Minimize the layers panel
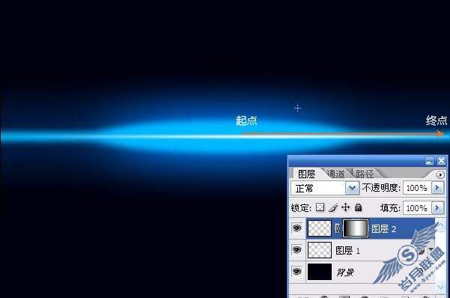The height and width of the screenshot is (298, 450). pyautogui.click(x=429, y=161)
